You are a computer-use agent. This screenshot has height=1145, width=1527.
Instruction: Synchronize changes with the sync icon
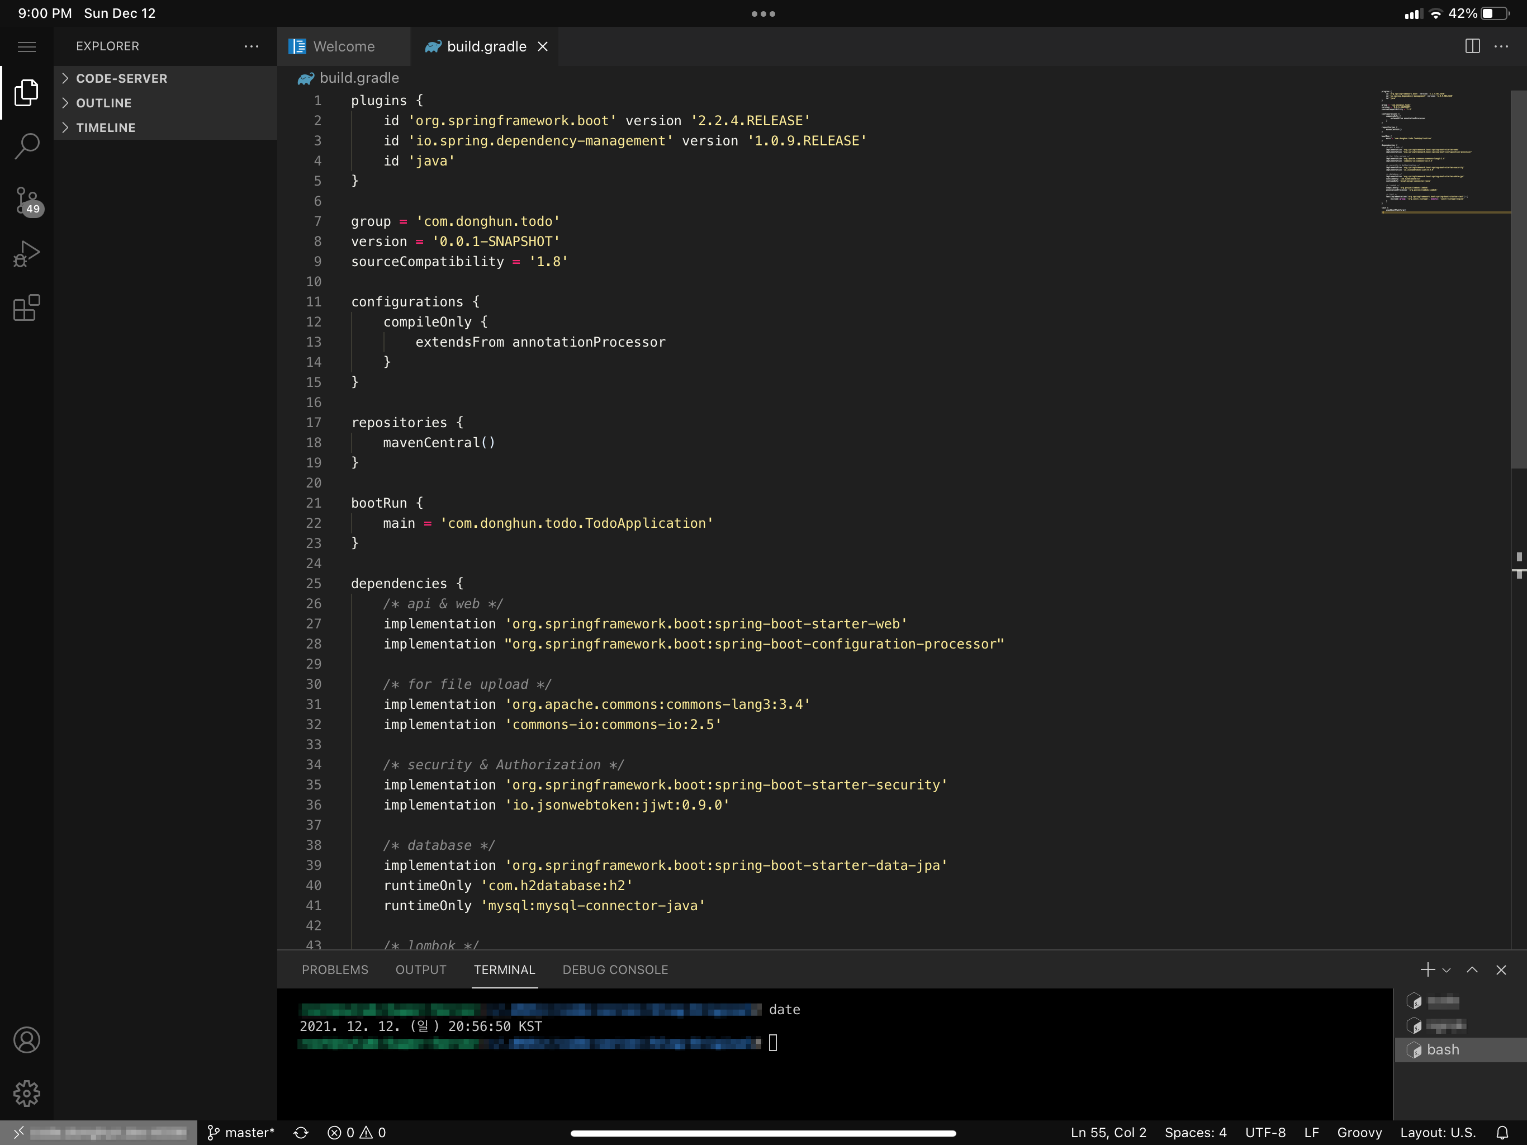[x=301, y=1133]
